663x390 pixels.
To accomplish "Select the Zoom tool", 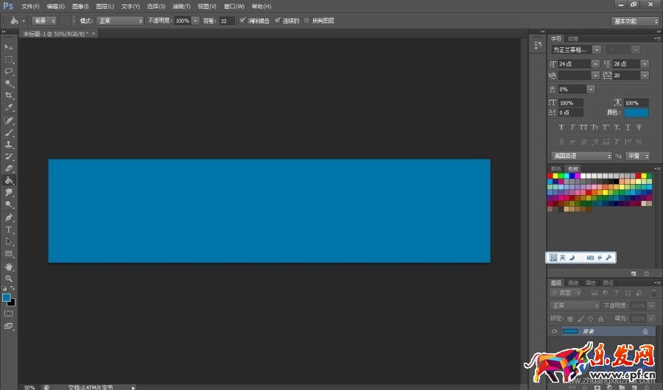I will click(9, 278).
